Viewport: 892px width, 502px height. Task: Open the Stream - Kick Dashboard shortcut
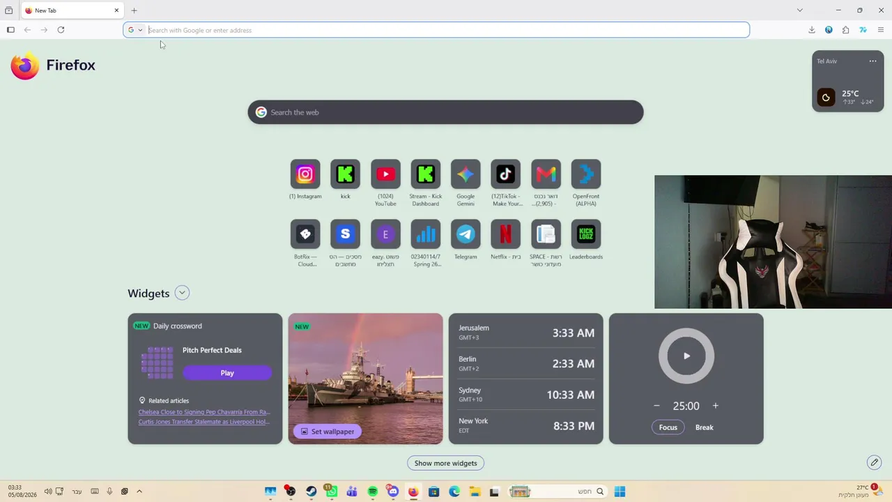pyautogui.click(x=425, y=174)
